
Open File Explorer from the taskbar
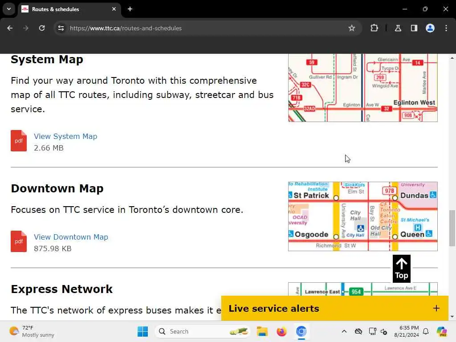tap(262, 331)
